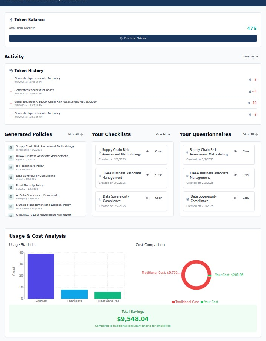Click arrow icon beside Your Questionnaires View All

257,134
